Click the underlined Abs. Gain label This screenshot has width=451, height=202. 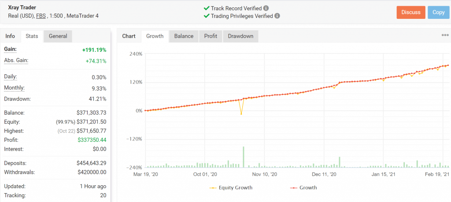click(x=16, y=61)
